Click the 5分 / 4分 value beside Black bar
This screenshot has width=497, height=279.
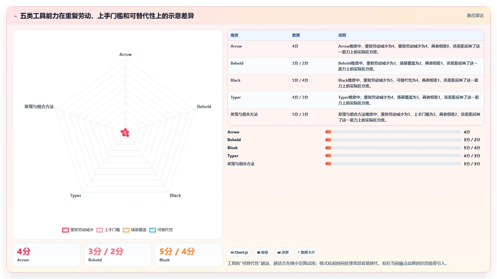click(x=472, y=148)
